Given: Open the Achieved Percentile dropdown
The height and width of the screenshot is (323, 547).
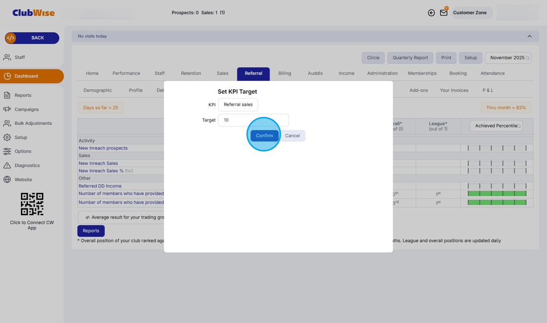Looking at the screenshot, I should click(496, 126).
